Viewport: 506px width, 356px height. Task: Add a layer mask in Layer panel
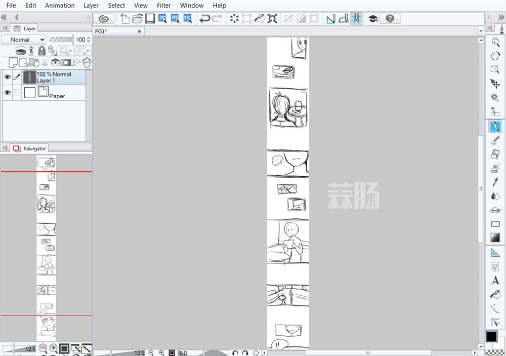pos(65,62)
